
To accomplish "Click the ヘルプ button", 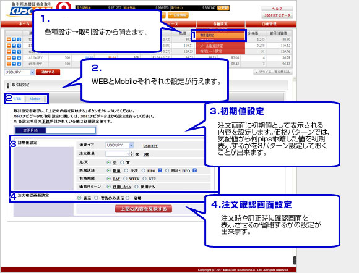I will [277, 9].
